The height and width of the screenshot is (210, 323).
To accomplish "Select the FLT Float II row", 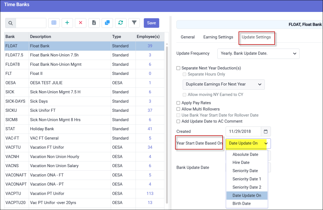I will point(84,74).
